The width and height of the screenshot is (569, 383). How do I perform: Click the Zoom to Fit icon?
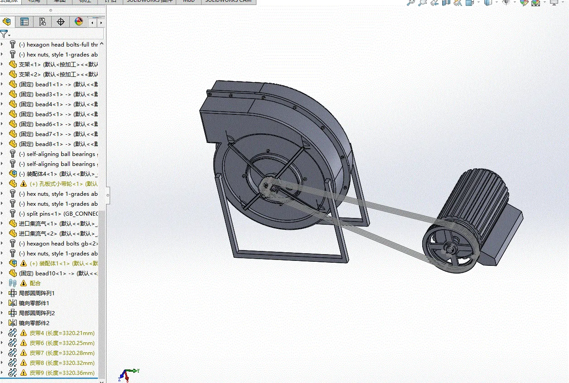click(411, 2)
